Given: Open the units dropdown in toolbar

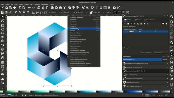Looking at the screenshot, I should pos(109,12).
